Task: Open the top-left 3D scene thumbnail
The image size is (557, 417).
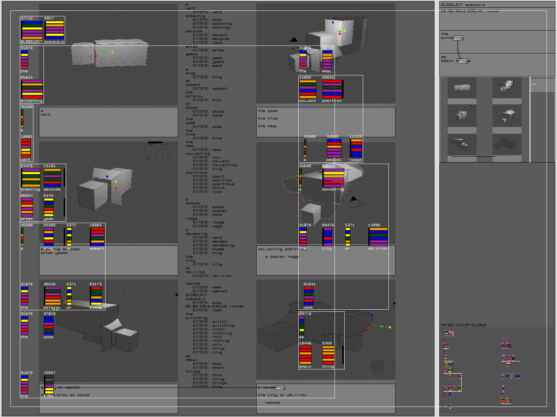Action: (462, 88)
